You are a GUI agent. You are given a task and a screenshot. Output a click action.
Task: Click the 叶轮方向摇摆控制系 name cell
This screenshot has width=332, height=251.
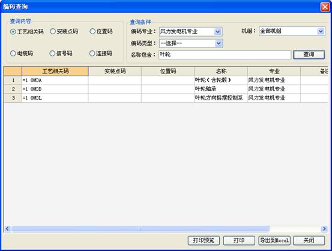coord(221,98)
